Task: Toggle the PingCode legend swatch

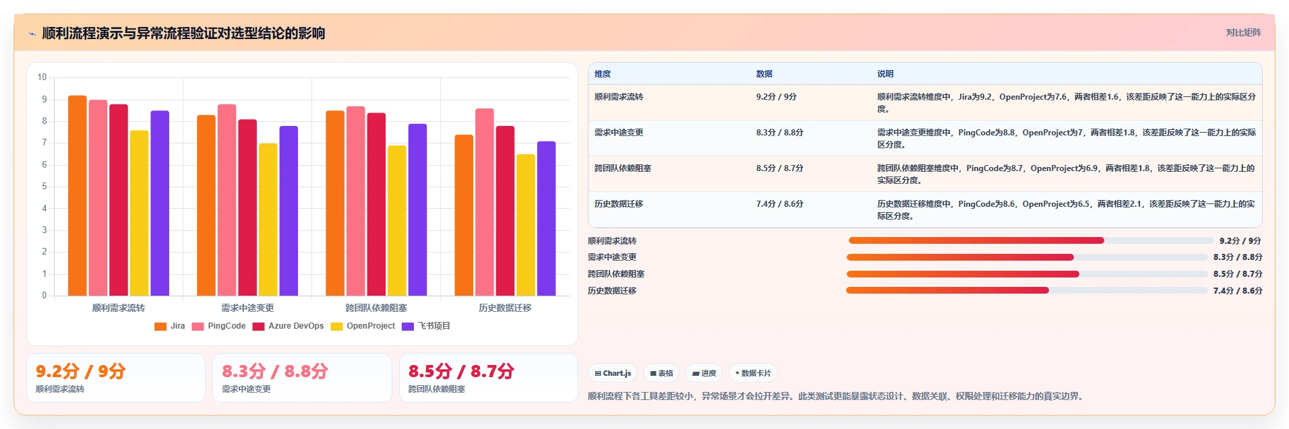Action: click(198, 326)
